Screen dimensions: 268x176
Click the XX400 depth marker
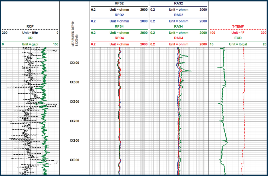[x=75, y=63]
